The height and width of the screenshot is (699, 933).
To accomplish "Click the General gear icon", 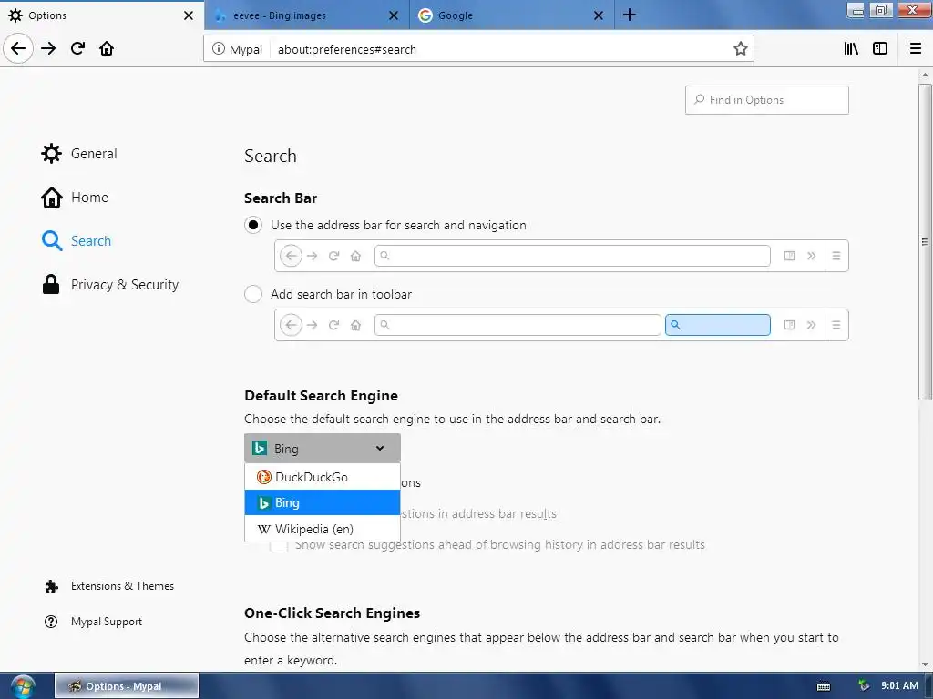I will tap(51, 153).
